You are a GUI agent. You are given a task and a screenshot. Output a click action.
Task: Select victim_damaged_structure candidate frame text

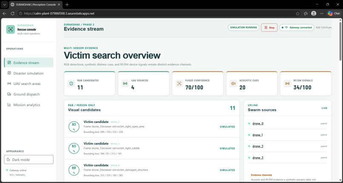point(116,170)
